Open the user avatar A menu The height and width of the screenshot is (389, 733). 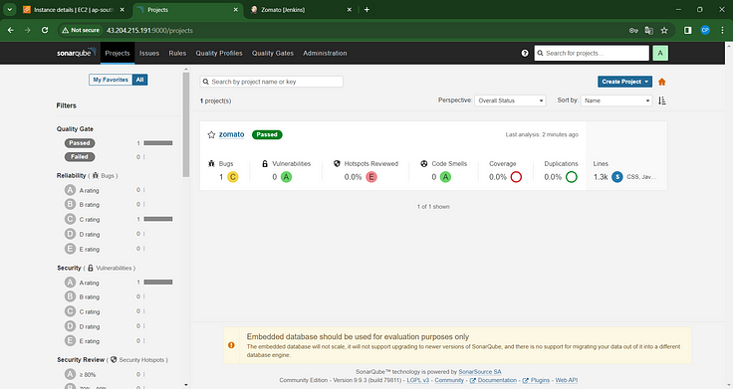click(660, 54)
